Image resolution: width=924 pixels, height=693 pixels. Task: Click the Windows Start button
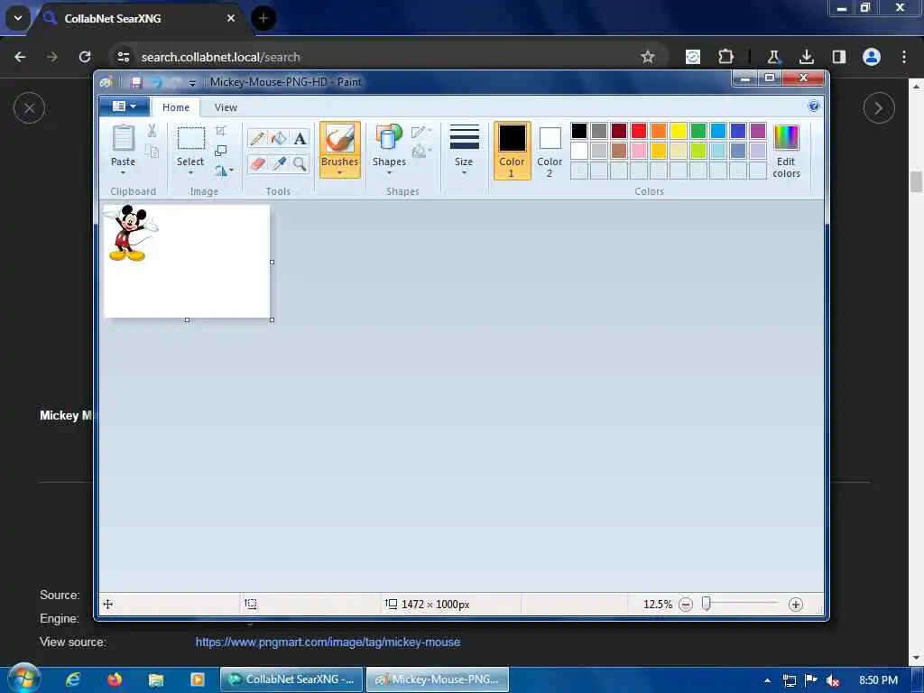23,679
